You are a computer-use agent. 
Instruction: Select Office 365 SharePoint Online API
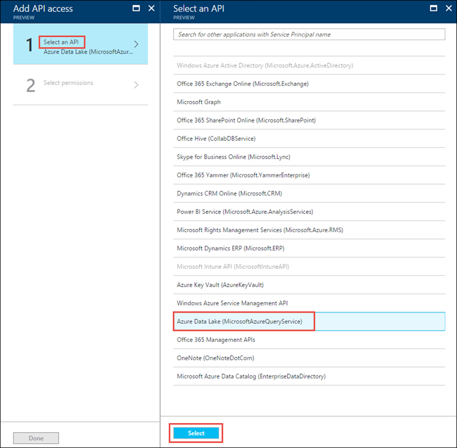[309, 120]
